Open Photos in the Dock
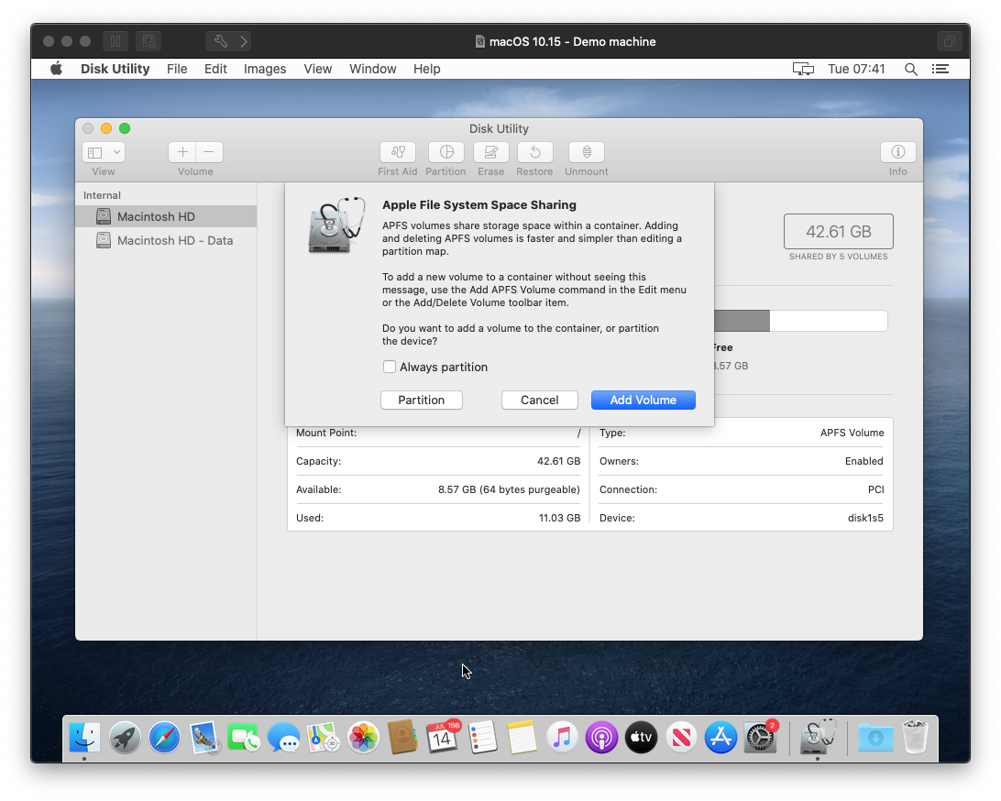This screenshot has width=1001, height=801. (363, 738)
